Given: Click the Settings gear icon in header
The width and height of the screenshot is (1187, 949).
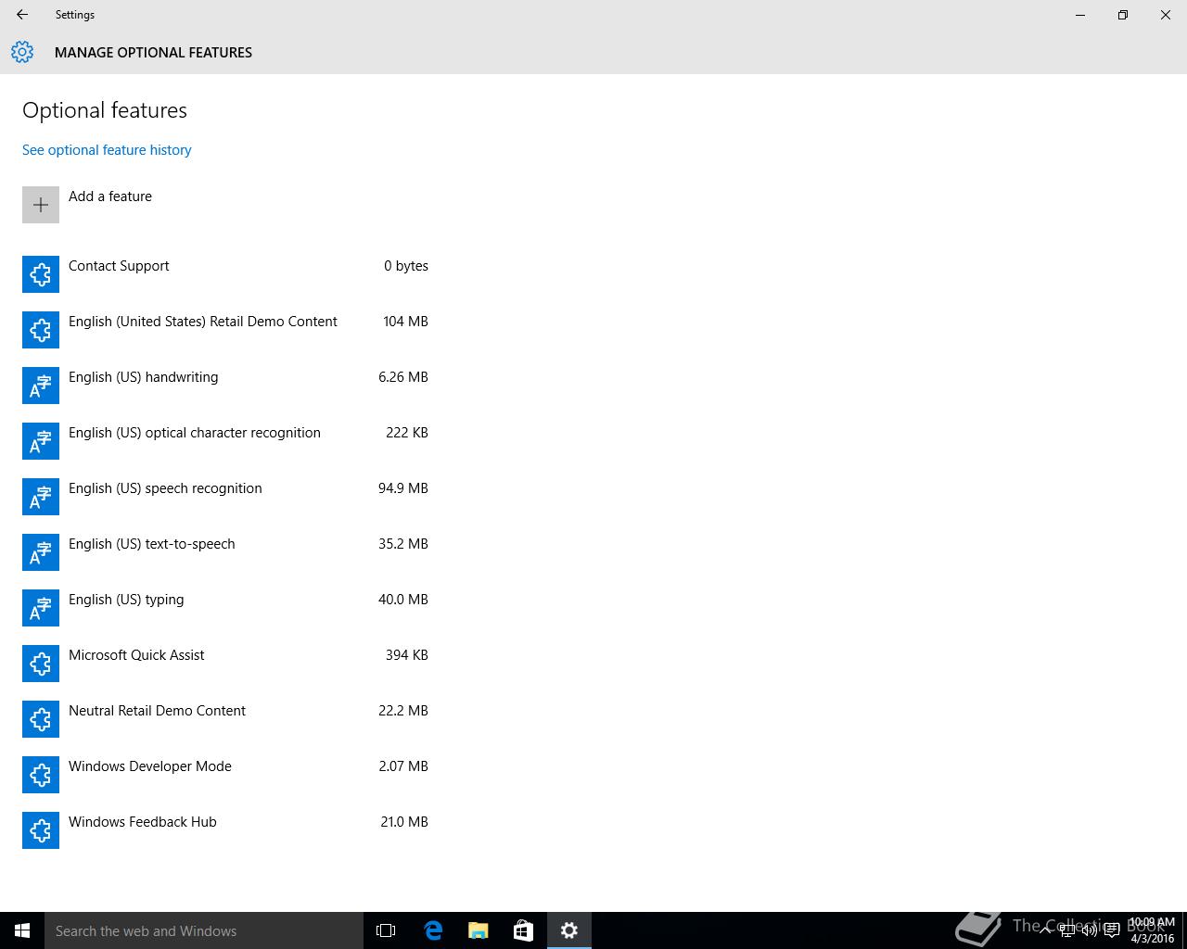Looking at the screenshot, I should click(x=22, y=52).
